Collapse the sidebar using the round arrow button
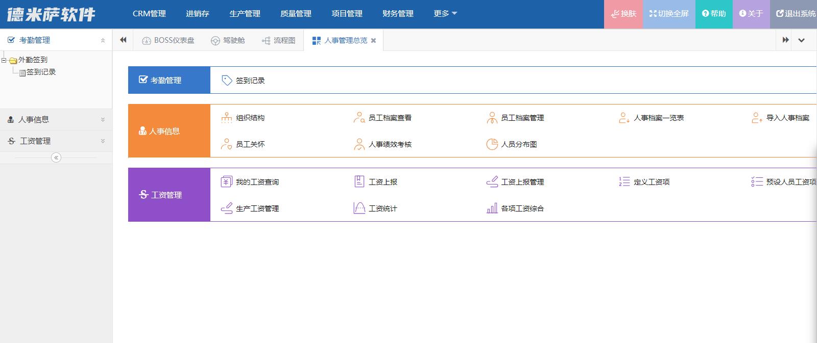817x343 pixels. [x=56, y=157]
